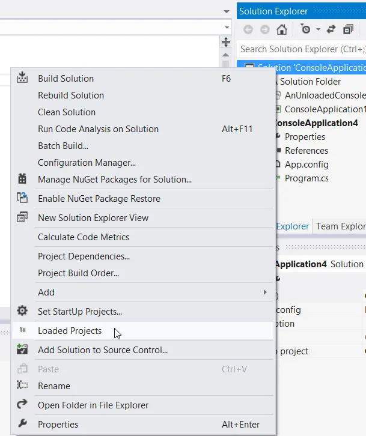Click the Add Solution to Source Control icon

22,349
